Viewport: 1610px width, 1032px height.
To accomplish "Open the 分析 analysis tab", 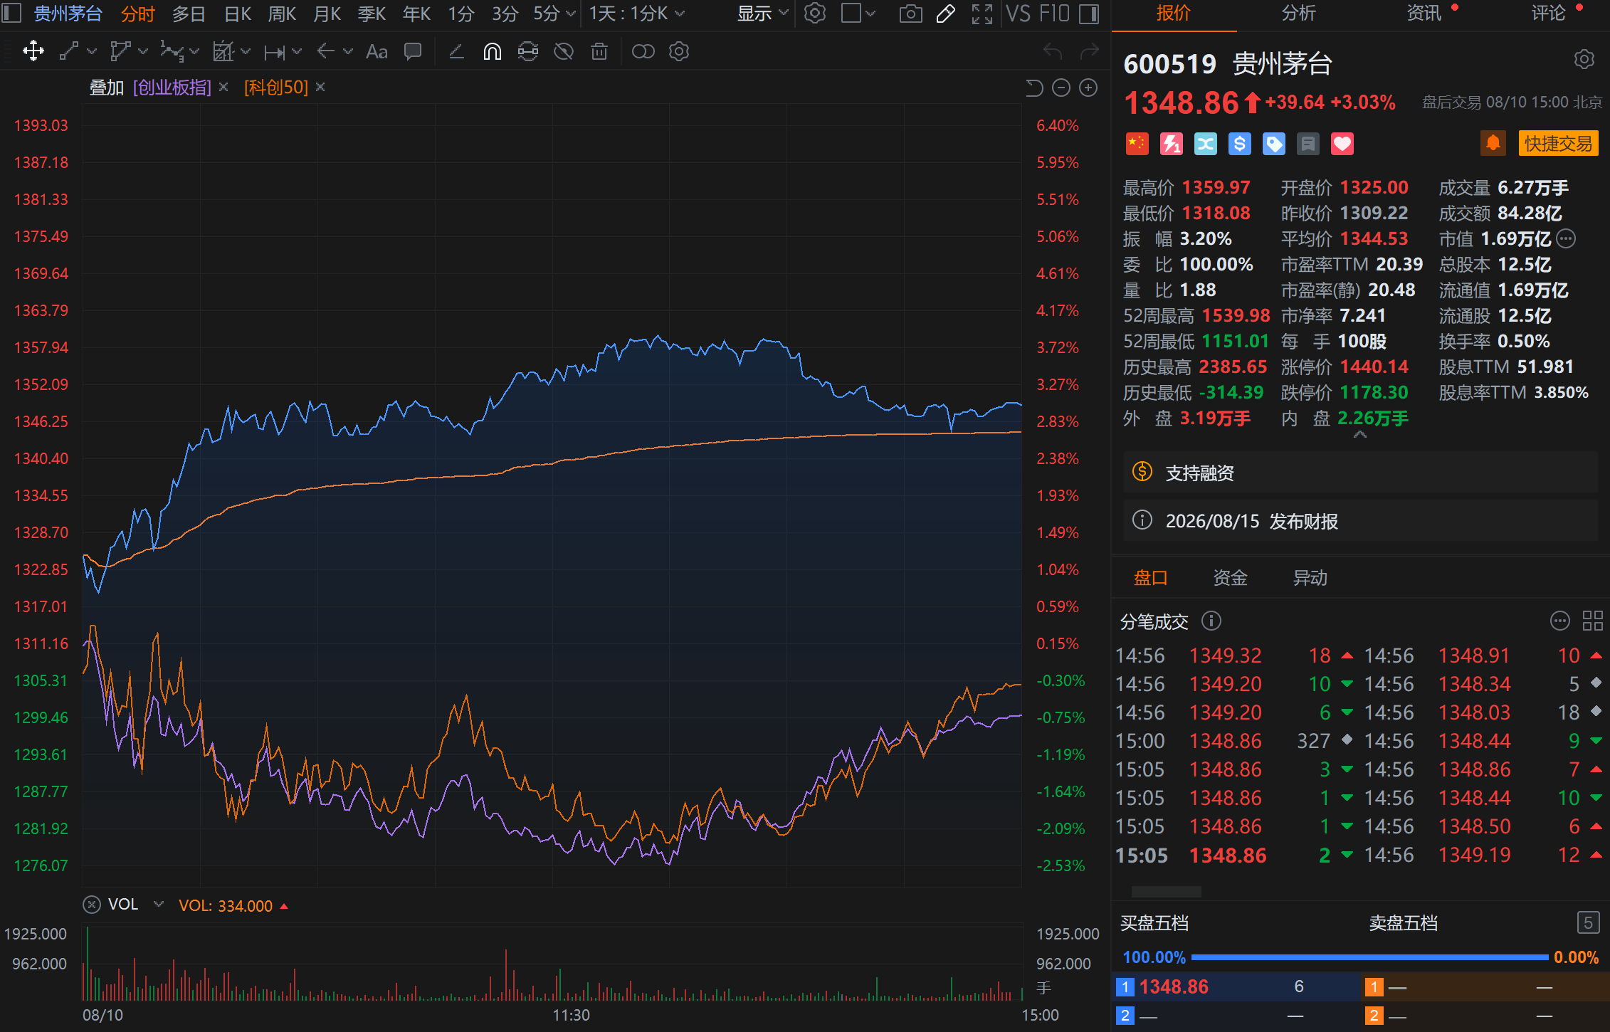I will [x=1299, y=14].
